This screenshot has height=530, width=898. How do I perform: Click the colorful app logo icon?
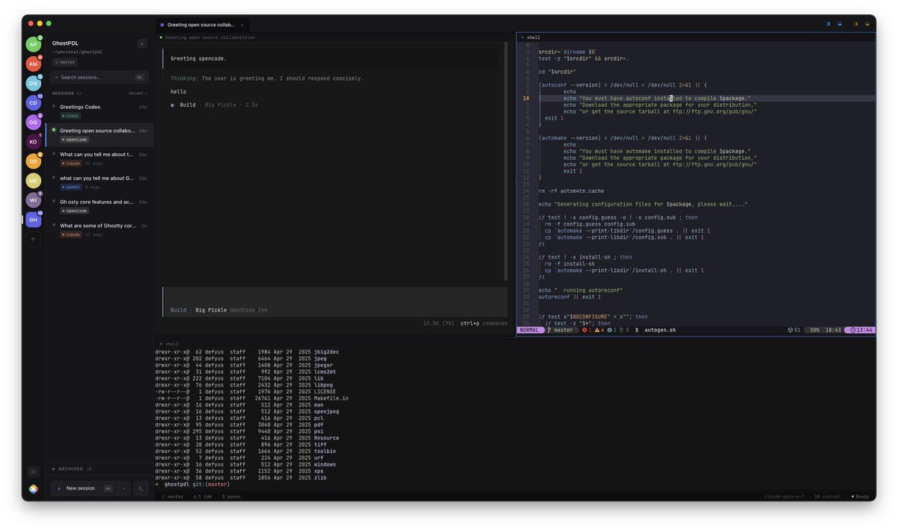[x=33, y=489]
